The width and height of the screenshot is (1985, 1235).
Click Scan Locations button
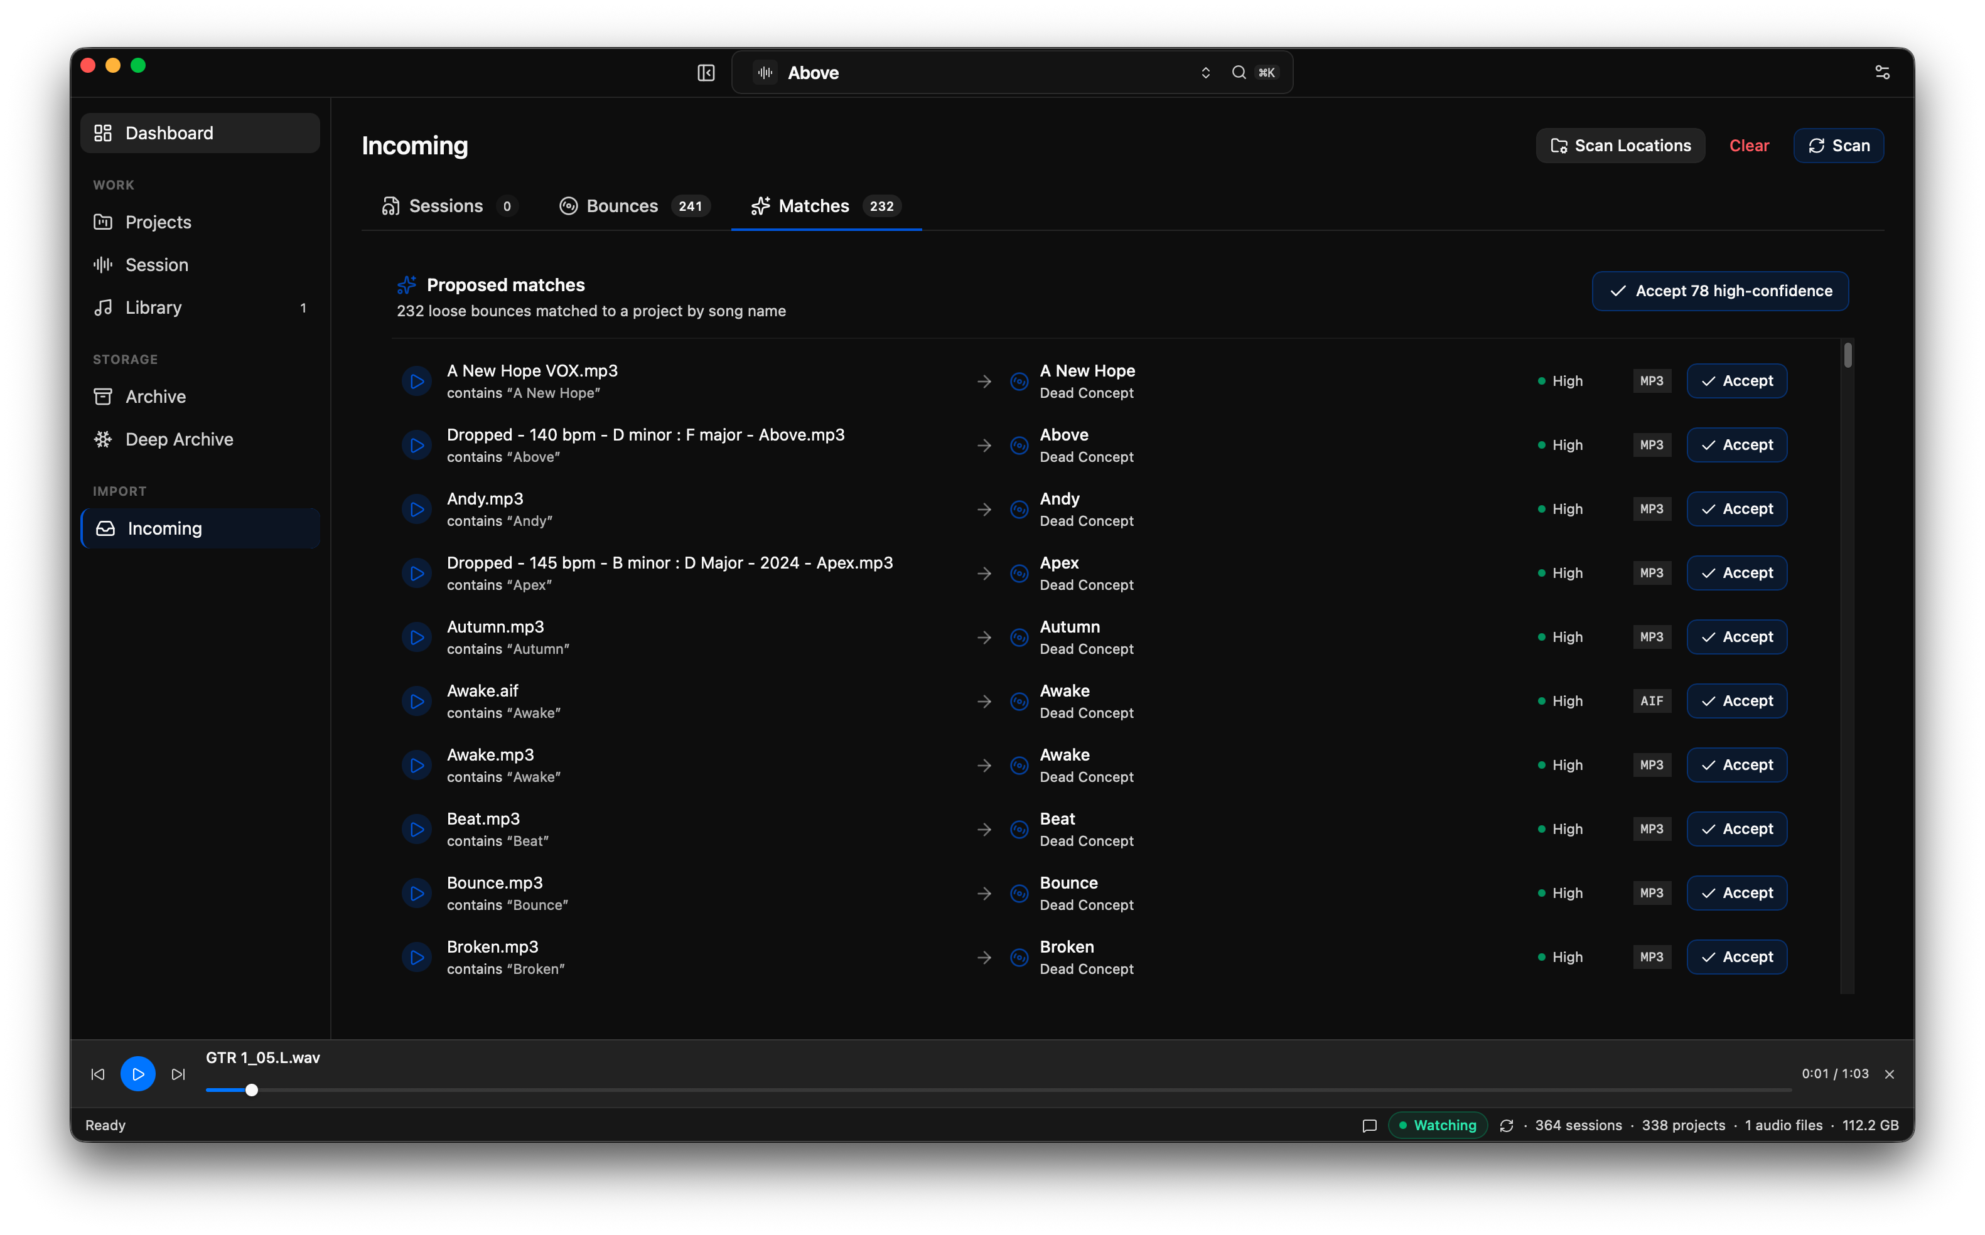click(x=1620, y=146)
